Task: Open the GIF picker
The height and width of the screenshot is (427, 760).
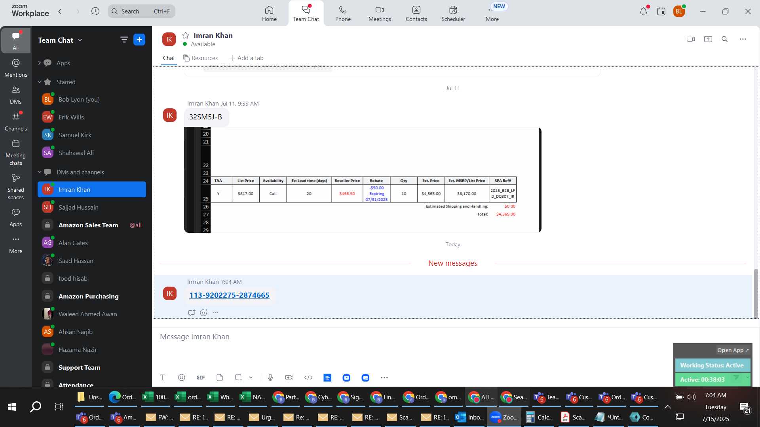Action: [201, 378]
